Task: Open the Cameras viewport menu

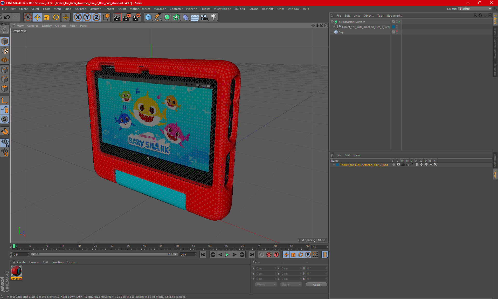Action: click(32, 26)
